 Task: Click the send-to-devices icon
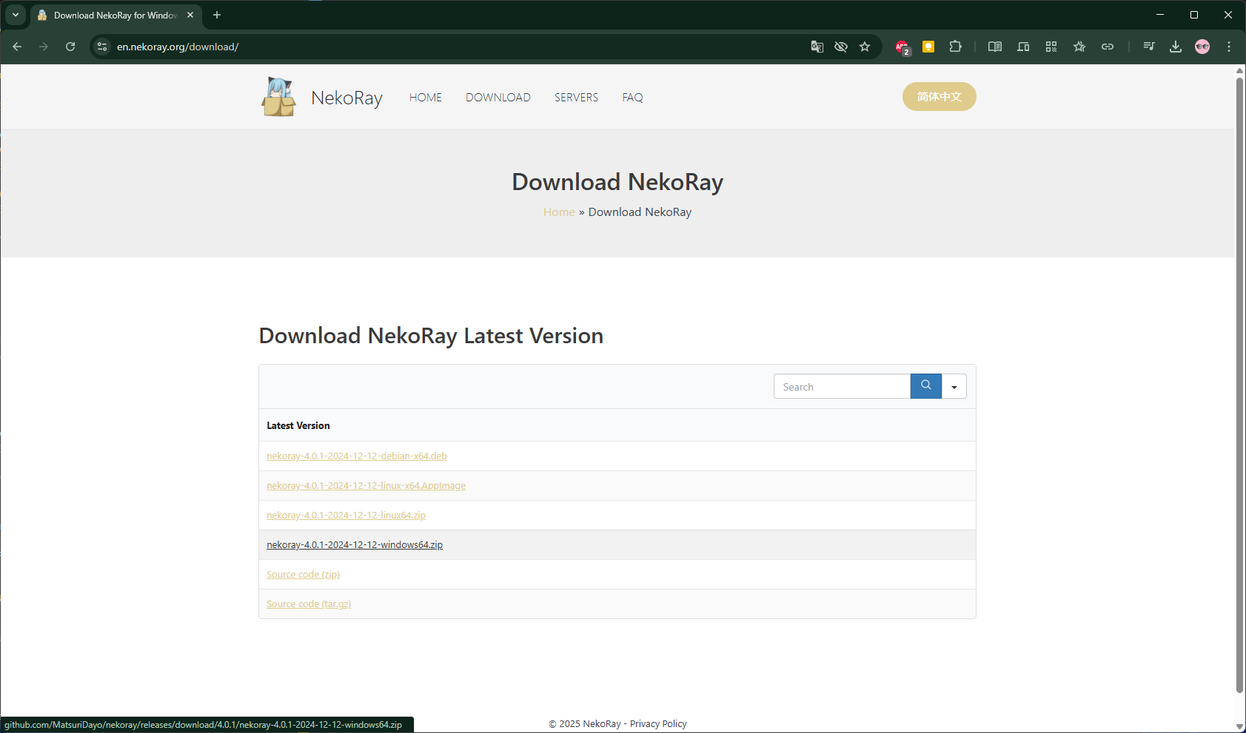(x=1023, y=47)
